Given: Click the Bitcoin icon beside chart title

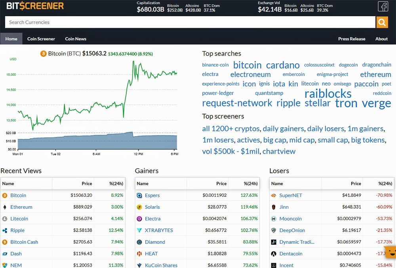Looking at the screenshot, I should tap(44, 53).
